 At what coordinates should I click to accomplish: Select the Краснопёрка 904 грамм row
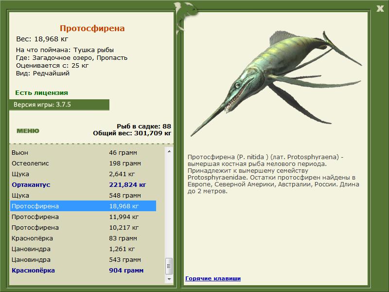pyautogui.click(x=83, y=270)
